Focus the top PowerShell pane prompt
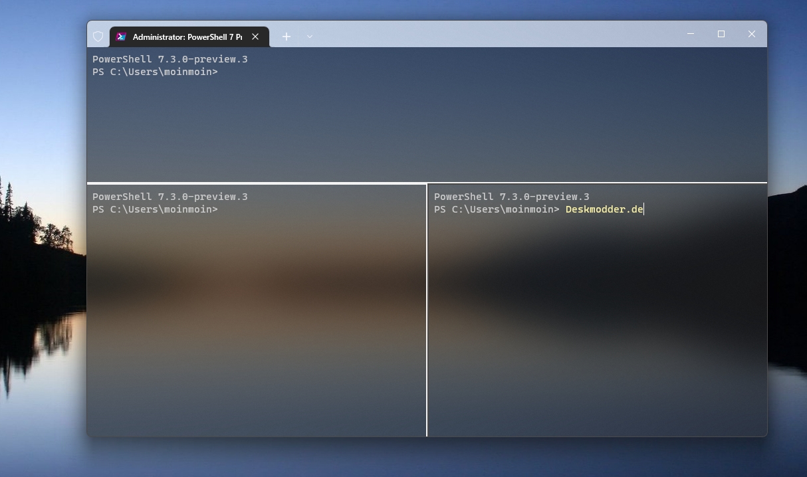Screen dimensions: 807x477 pos(155,72)
